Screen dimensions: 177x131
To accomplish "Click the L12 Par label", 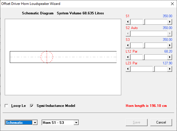I will (x=131, y=51).
